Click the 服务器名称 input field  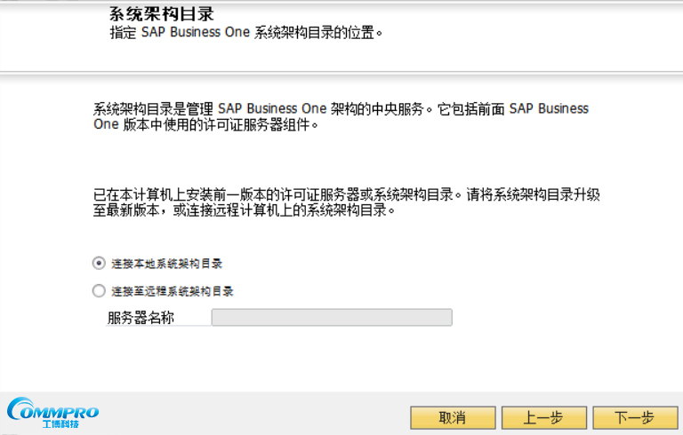click(x=331, y=318)
